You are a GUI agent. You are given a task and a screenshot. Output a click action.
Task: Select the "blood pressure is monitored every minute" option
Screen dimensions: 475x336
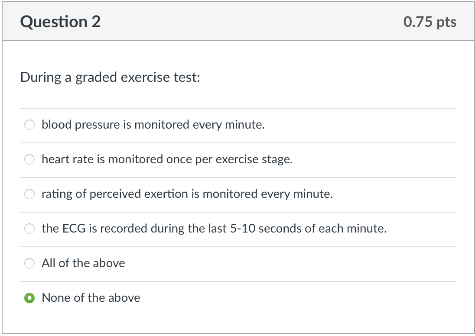29,125
